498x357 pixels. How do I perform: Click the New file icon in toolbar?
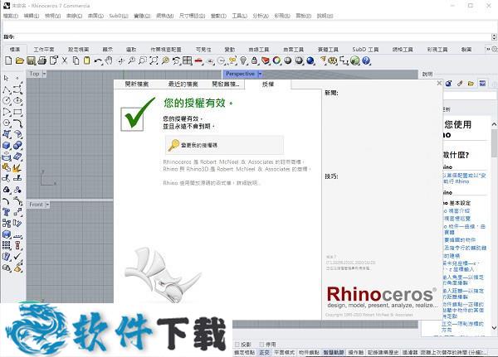point(8,60)
